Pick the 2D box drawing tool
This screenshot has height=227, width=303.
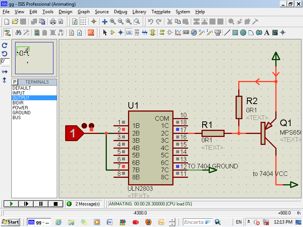click(235, 33)
